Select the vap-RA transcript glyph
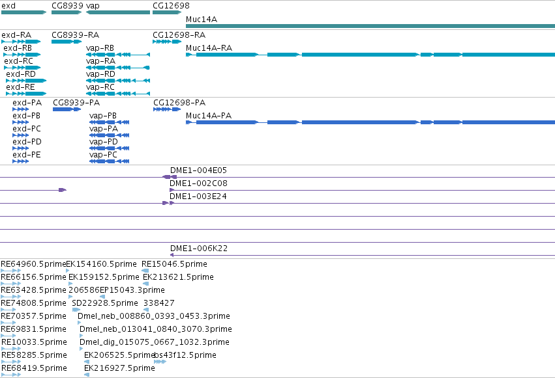 click(118, 68)
